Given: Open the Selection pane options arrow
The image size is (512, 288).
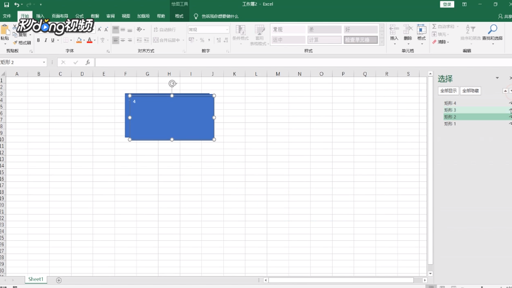Looking at the screenshot, I should click(497, 78).
